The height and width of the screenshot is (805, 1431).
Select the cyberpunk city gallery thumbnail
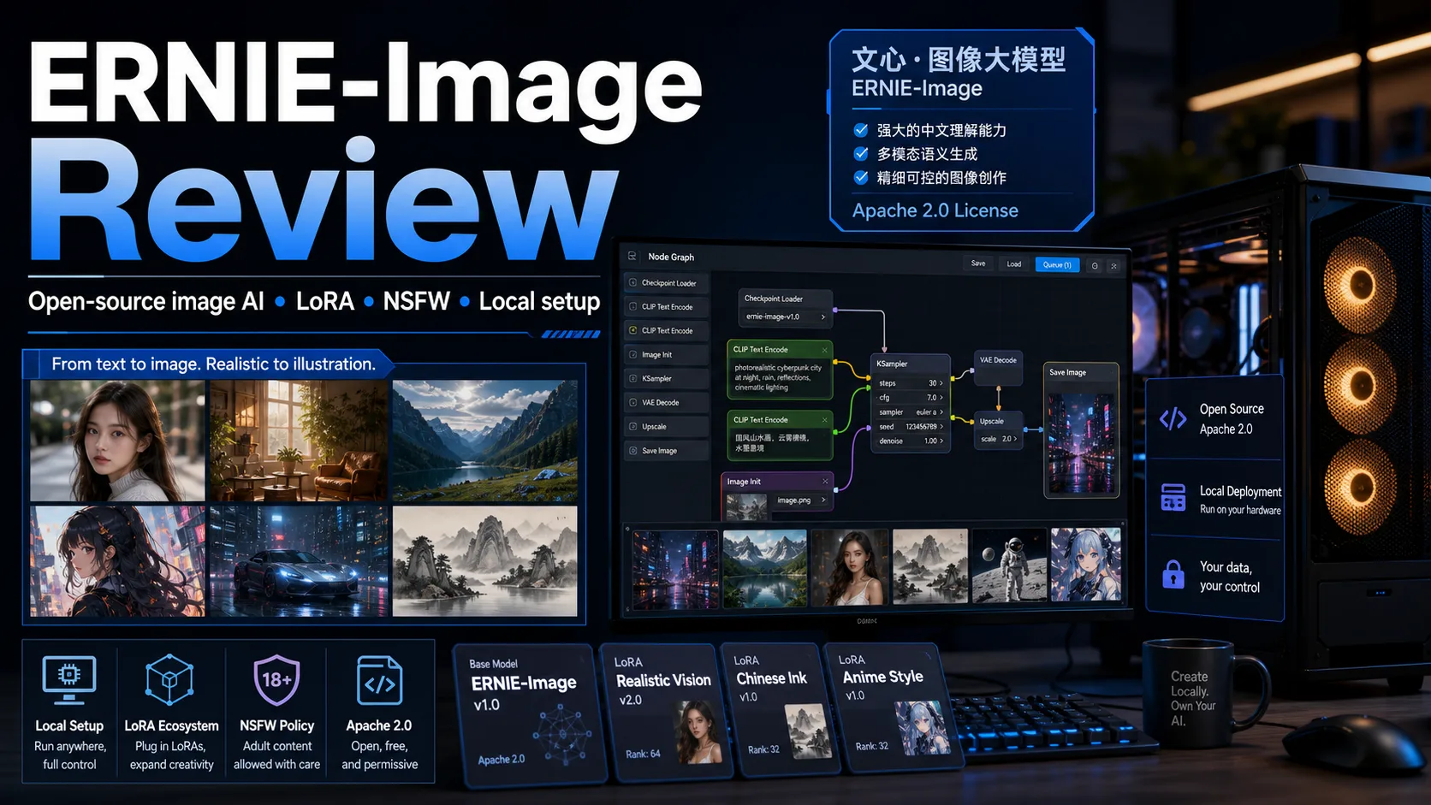pos(675,568)
